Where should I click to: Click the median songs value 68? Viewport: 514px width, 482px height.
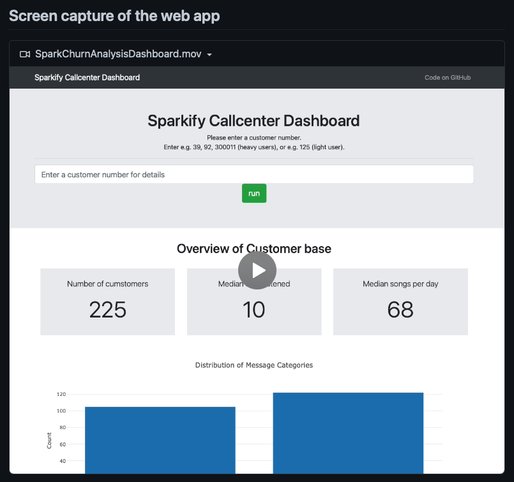[x=400, y=310]
